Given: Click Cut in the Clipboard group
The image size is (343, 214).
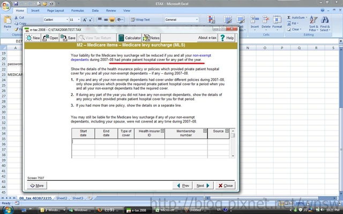Looking at the screenshot, I should [x=19, y=18].
